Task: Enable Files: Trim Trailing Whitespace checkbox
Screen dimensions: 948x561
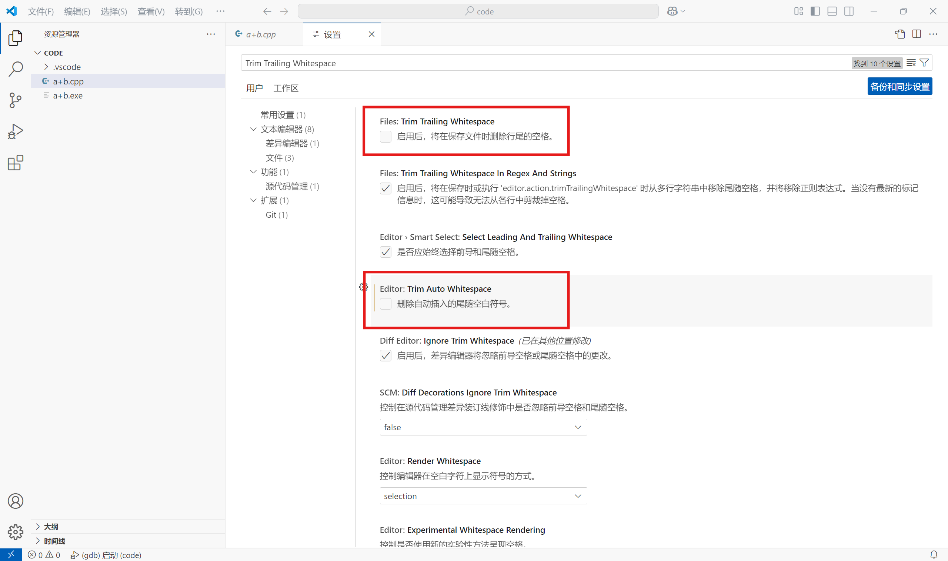Action: [x=385, y=137]
